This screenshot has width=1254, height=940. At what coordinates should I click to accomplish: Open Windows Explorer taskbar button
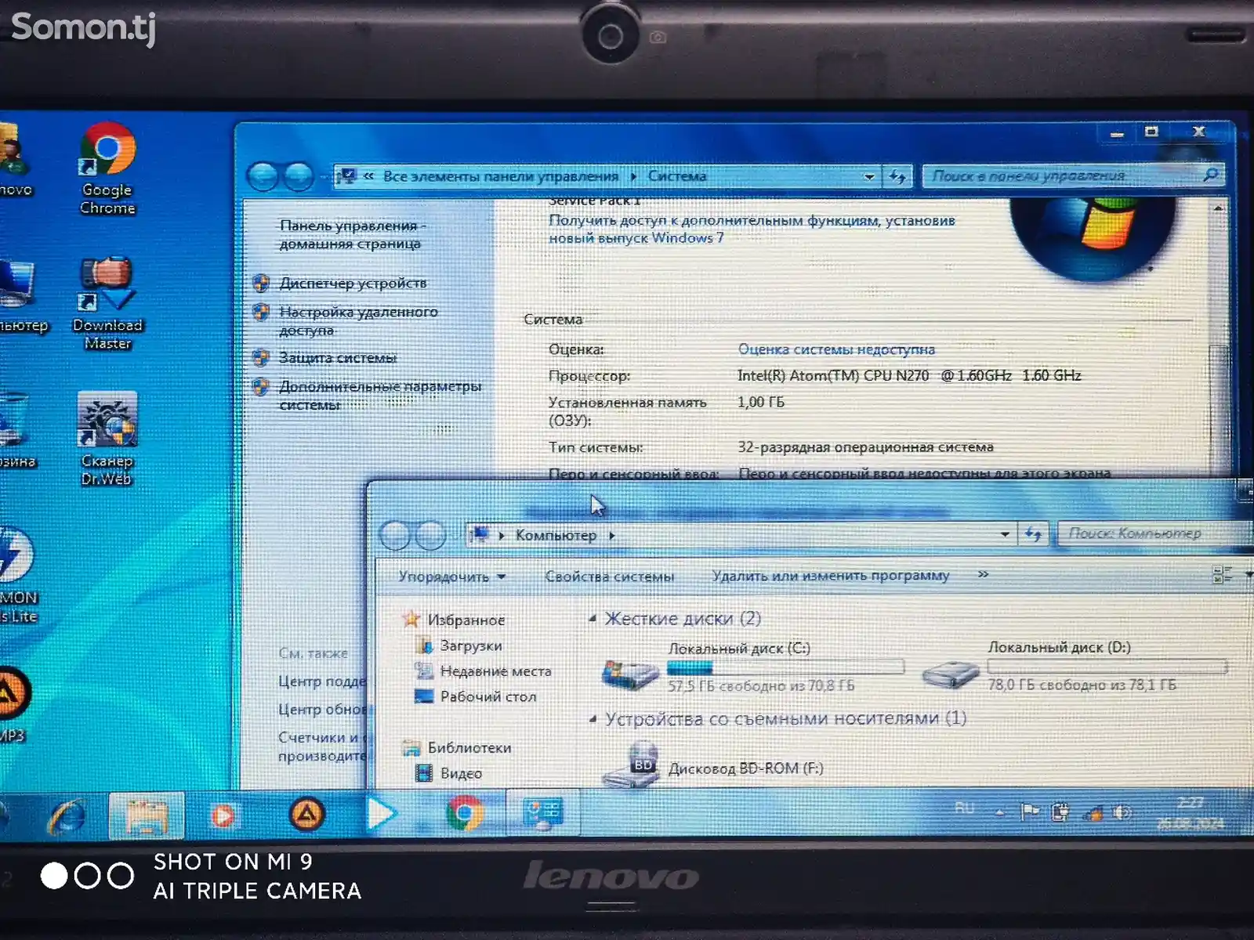point(146,815)
